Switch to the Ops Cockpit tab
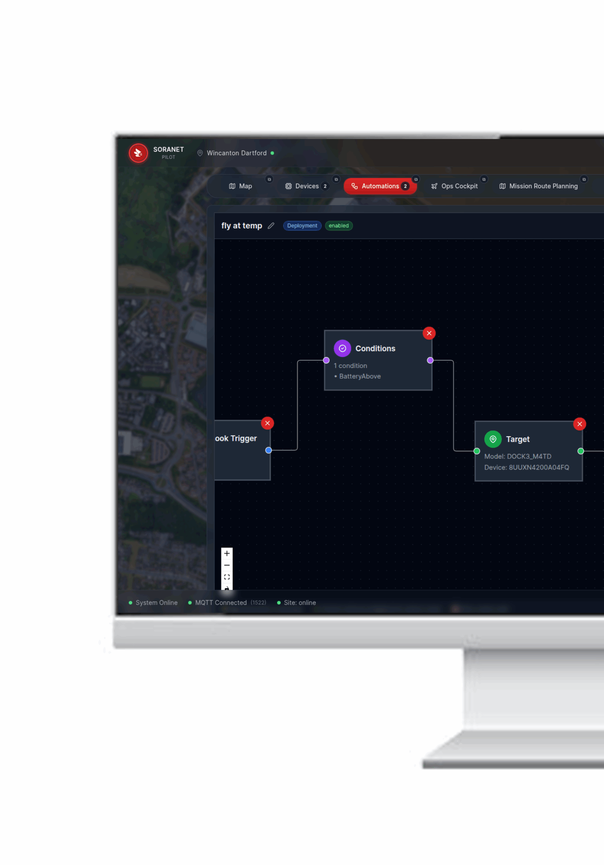The image size is (604, 865). pyautogui.click(x=454, y=186)
